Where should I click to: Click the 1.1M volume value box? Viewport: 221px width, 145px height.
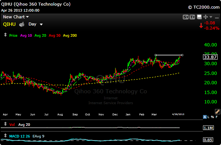click(209, 128)
